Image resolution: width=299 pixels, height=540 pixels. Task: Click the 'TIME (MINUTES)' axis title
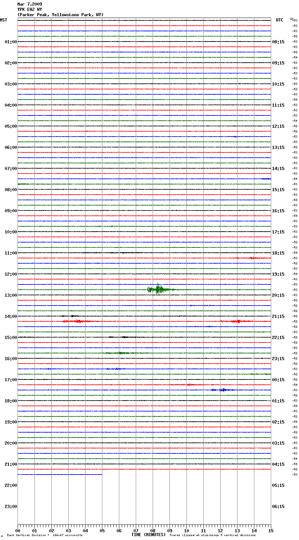click(x=148, y=535)
